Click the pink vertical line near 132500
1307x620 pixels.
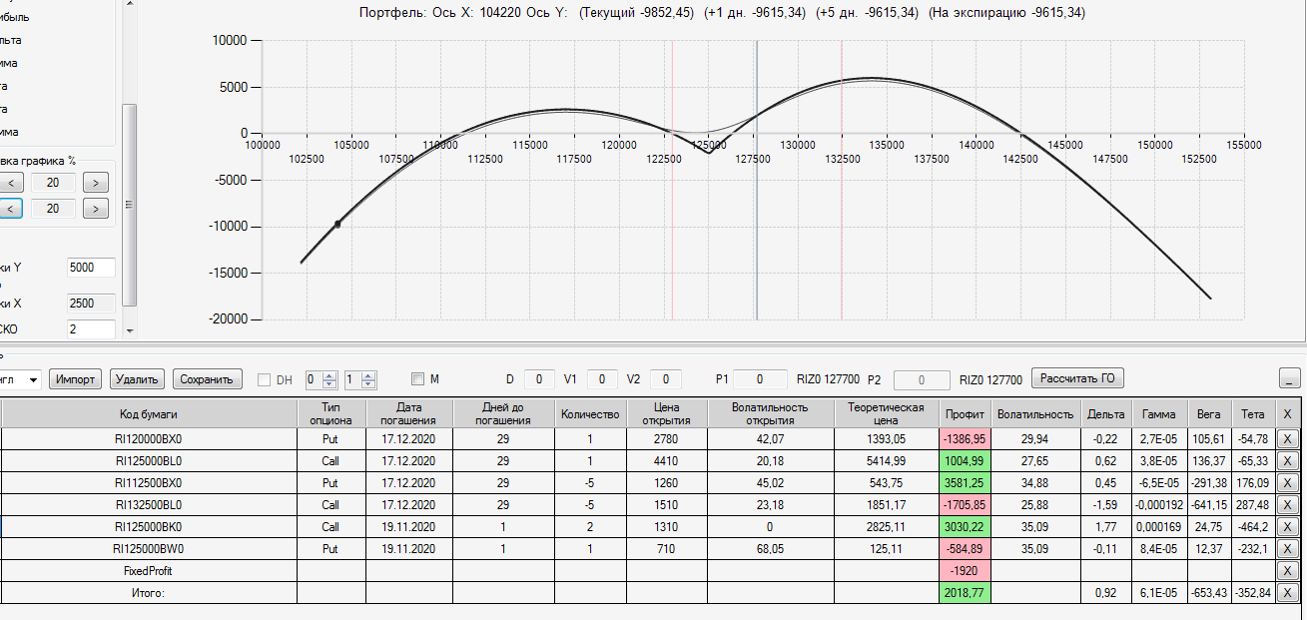(841, 180)
